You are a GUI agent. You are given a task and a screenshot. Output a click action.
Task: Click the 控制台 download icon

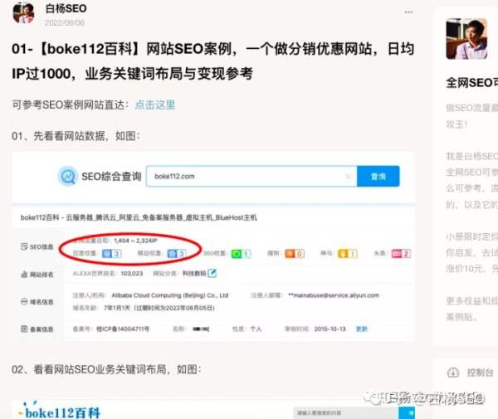(x=453, y=372)
